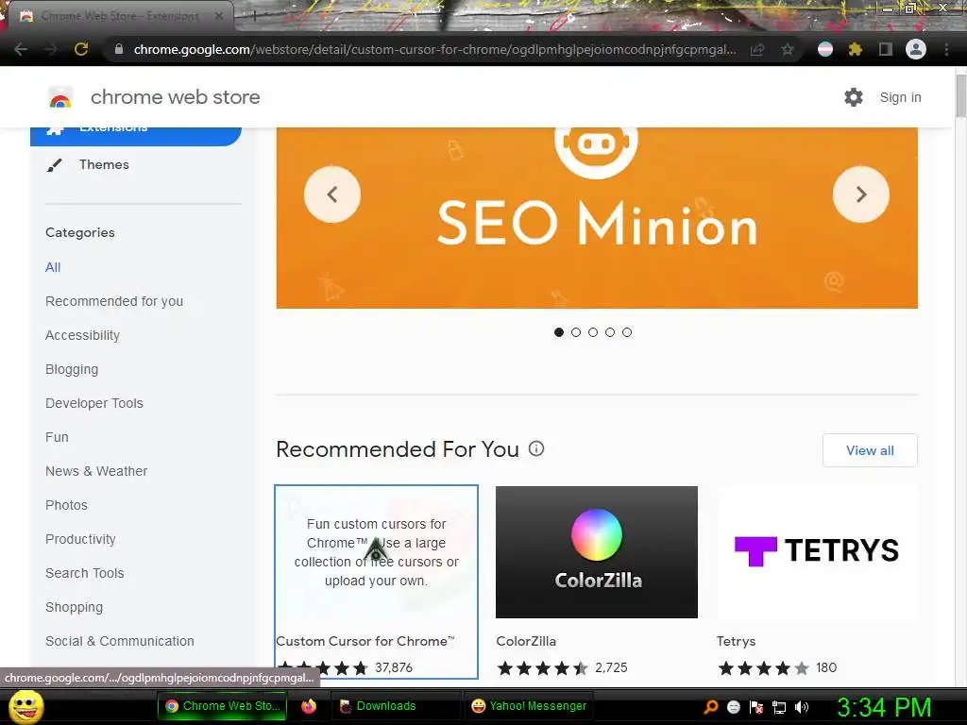Click the pink and blue extension icon in toolbar
This screenshot has width=967, height=725.
(x=825, y=49)
